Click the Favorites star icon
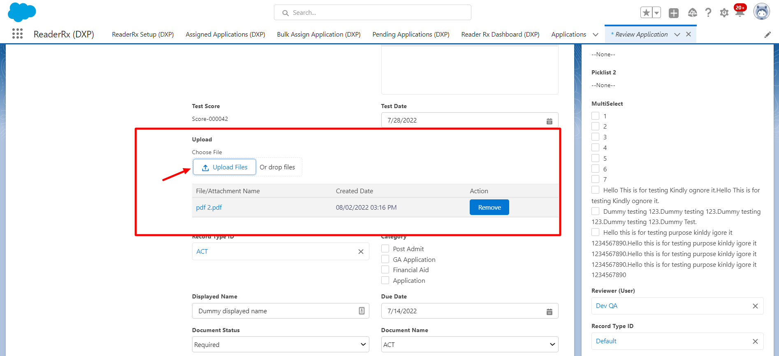779x356 pixels. click(x=646, y=13)
